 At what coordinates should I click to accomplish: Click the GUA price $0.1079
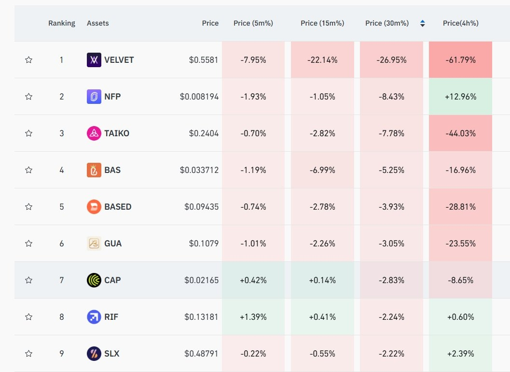tap(204, 243)
